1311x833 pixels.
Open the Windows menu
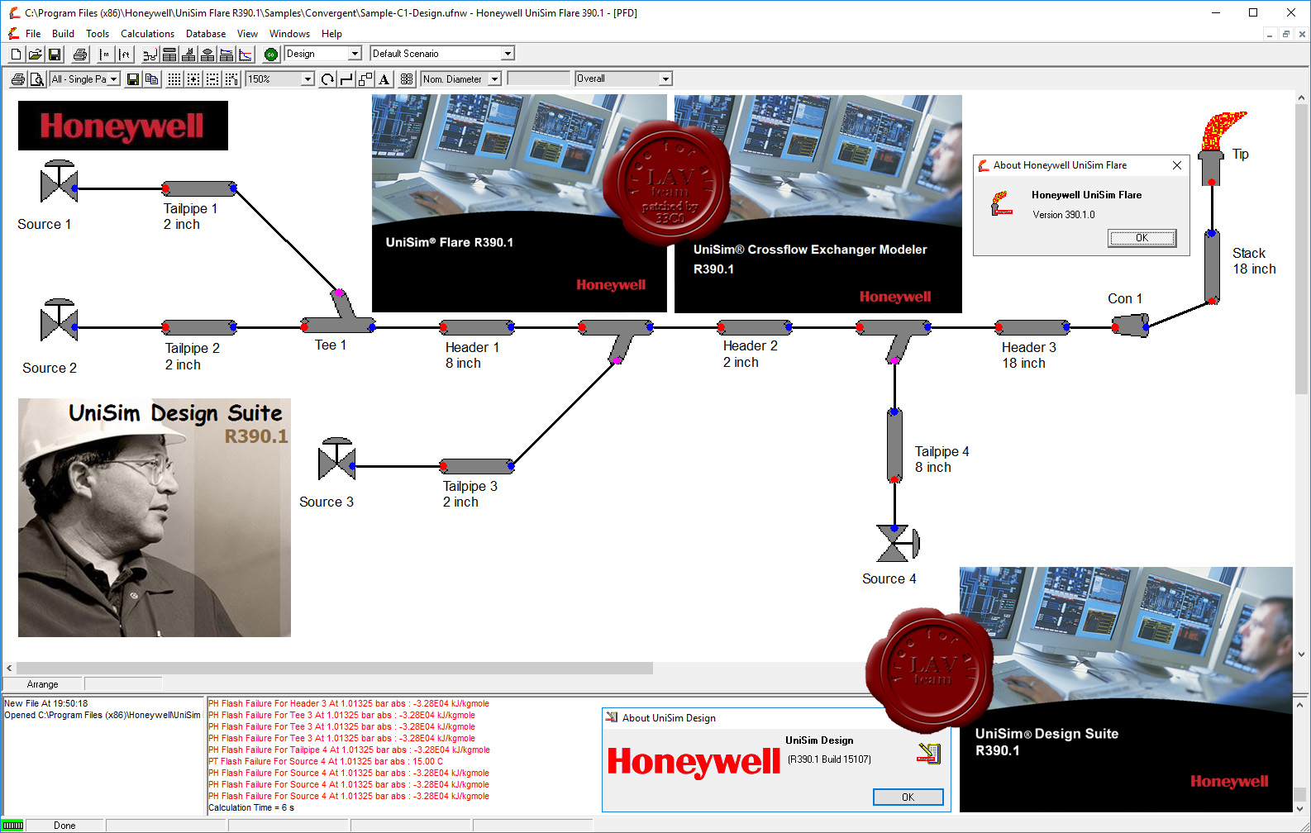289,34
